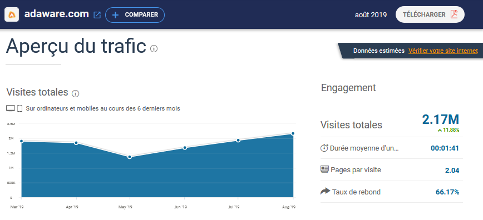The height and width of the screenshot is (220, 483).
Task: Click the info icon next to Aperçu du trafic
Action: click(x=154, y=48)
